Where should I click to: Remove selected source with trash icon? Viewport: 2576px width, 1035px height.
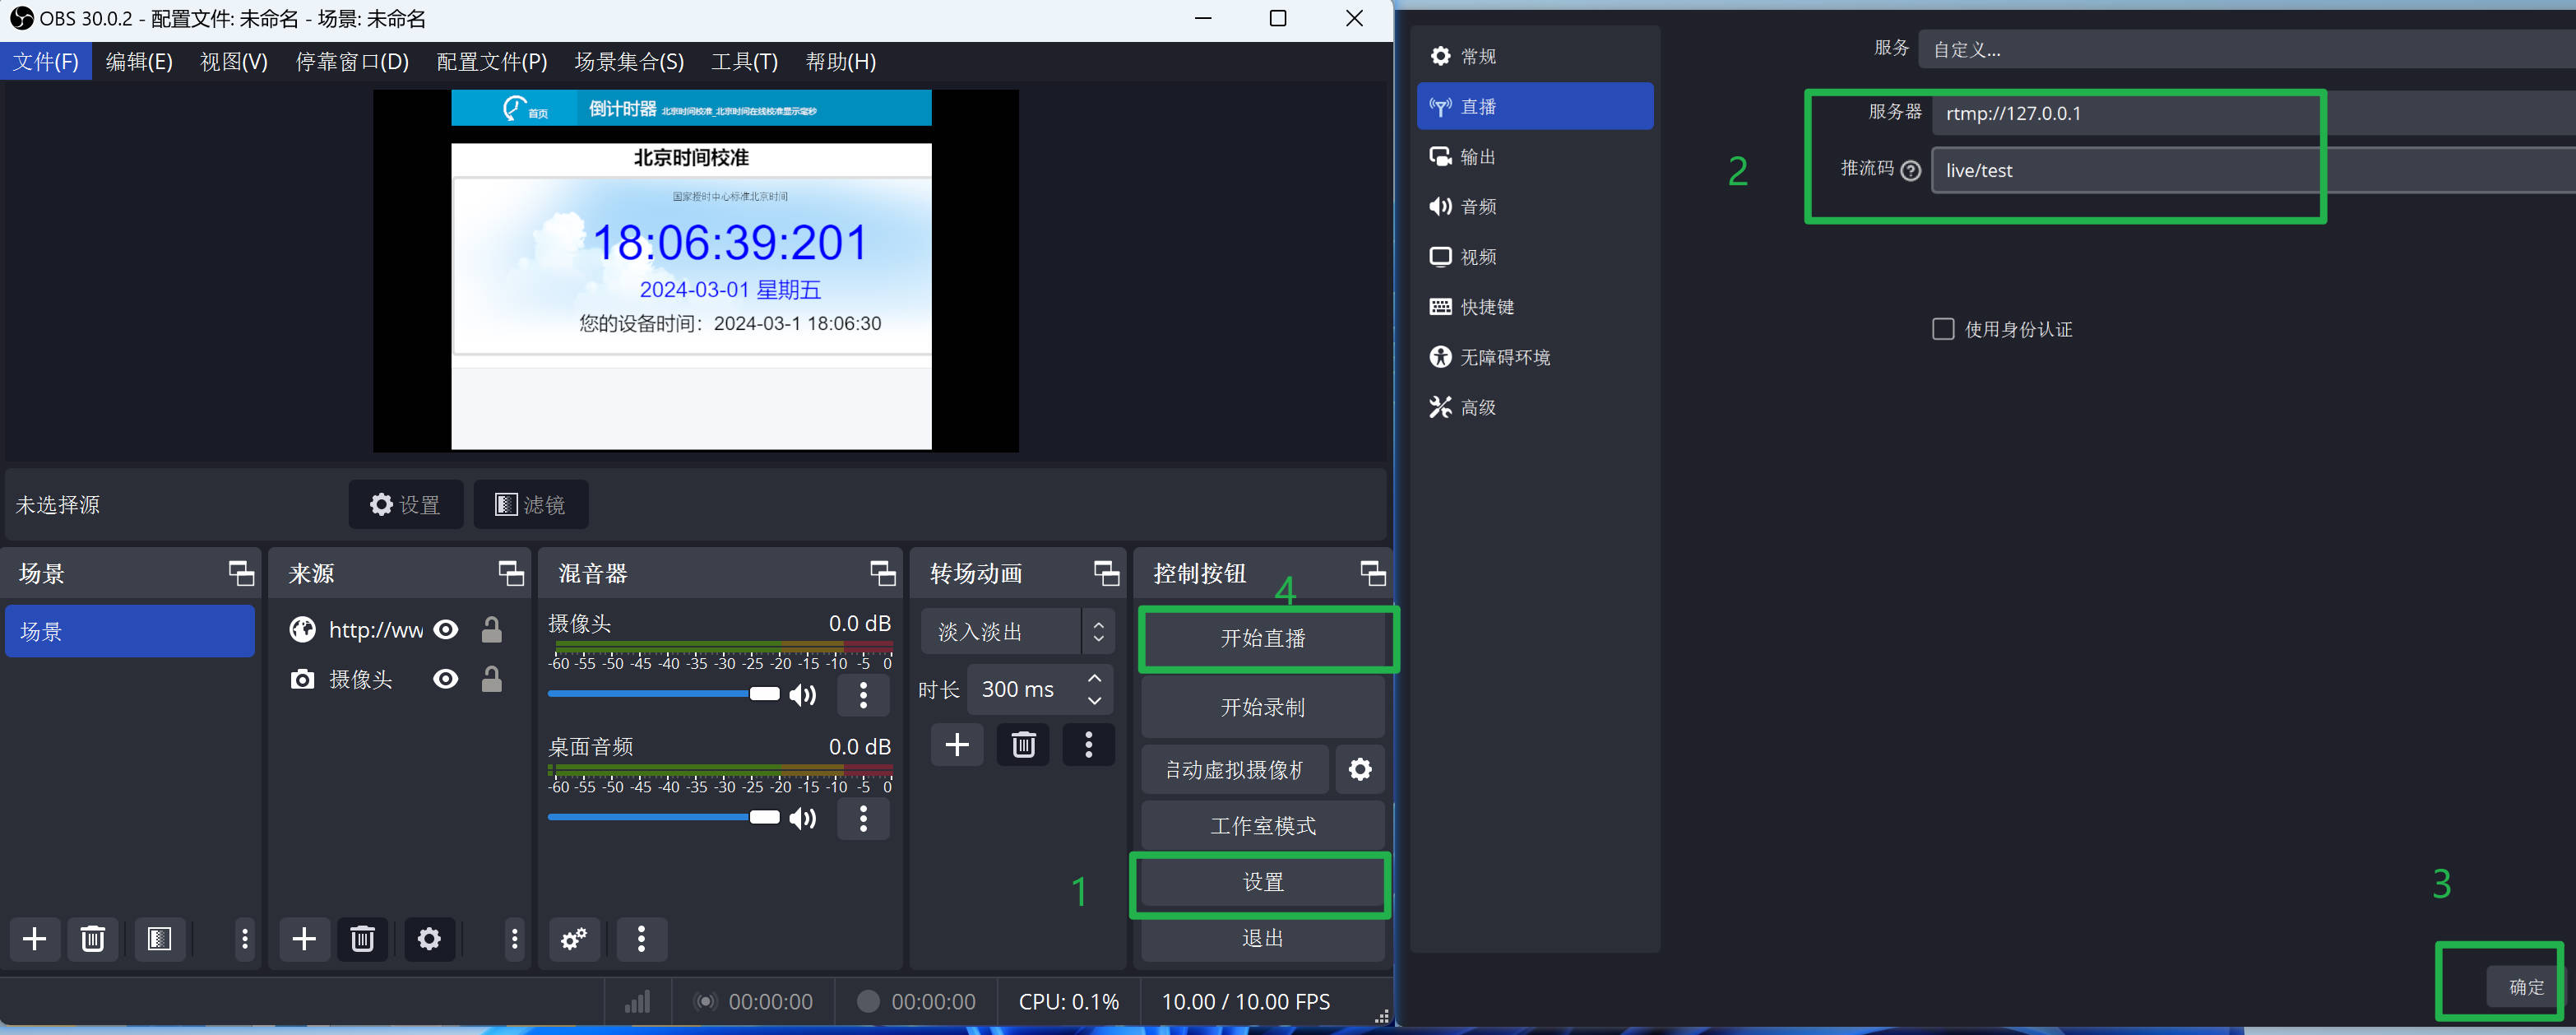[x=363, y=939]
